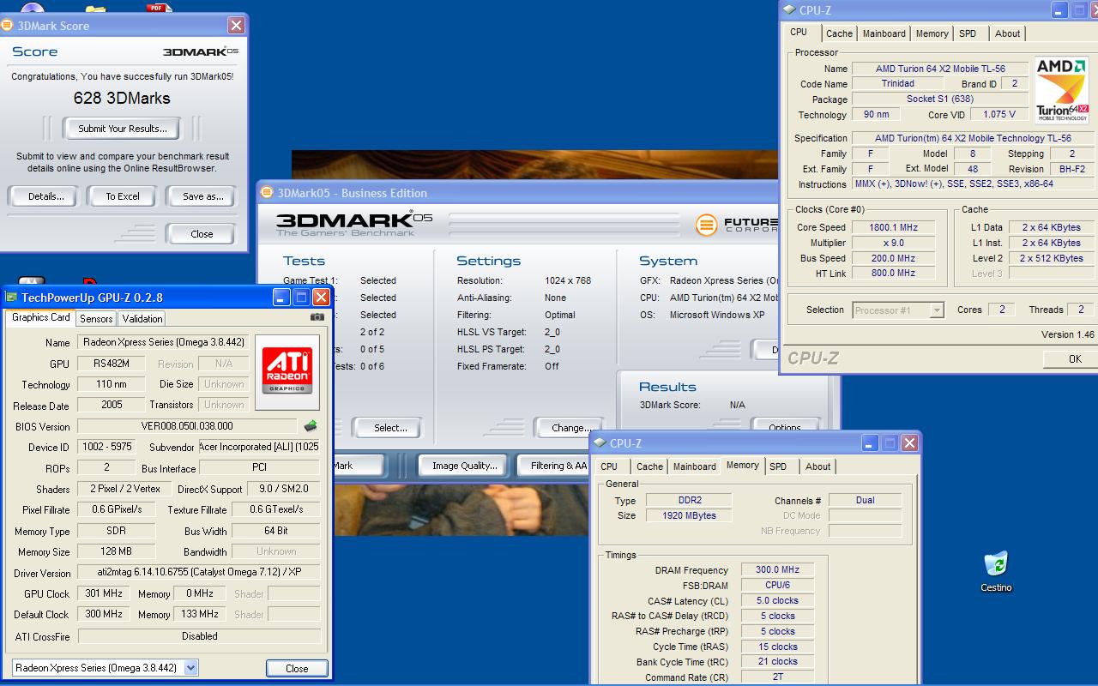Click the GPU-Z screenshot camera icon
The image size is (1098, 686).
[317, 316]
